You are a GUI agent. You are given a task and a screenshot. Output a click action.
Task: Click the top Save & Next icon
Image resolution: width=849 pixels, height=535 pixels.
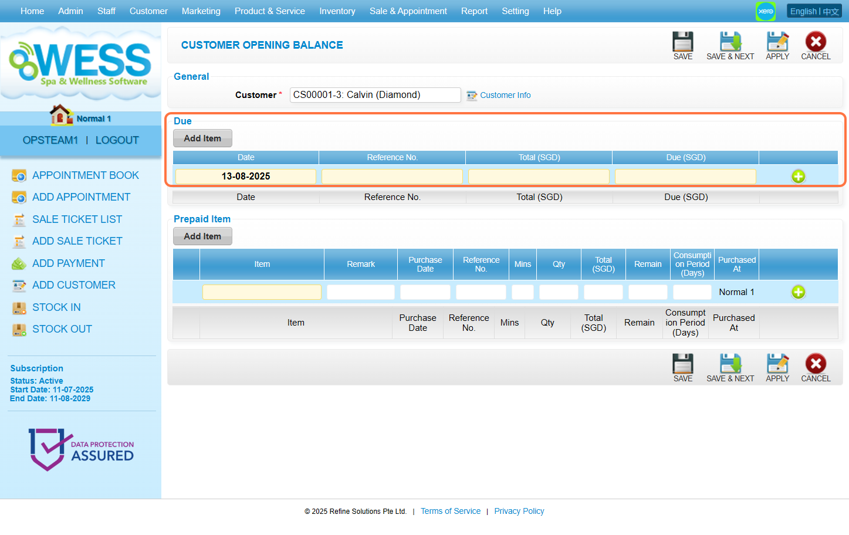point(730,42)
